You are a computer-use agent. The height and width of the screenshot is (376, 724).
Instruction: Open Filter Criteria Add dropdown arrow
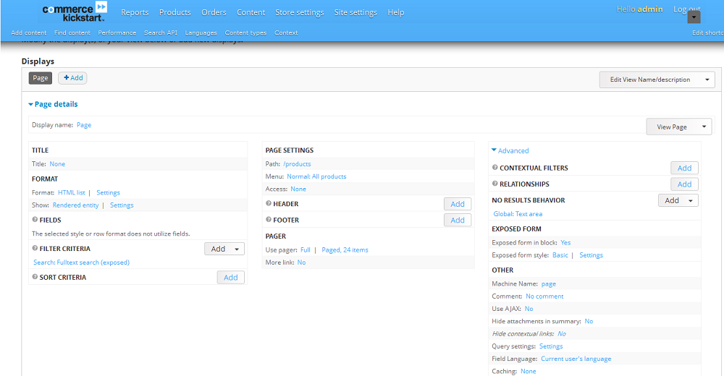pos(237,249)
